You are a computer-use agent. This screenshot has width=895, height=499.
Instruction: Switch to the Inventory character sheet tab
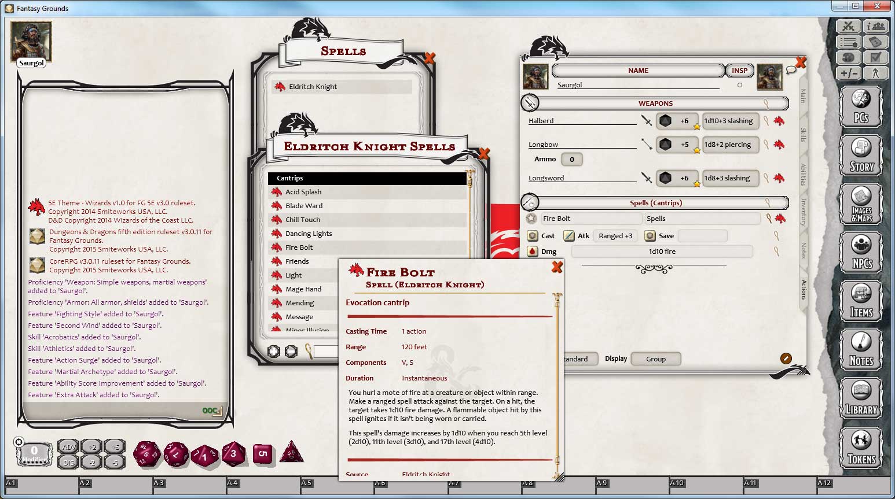(802, 212)
